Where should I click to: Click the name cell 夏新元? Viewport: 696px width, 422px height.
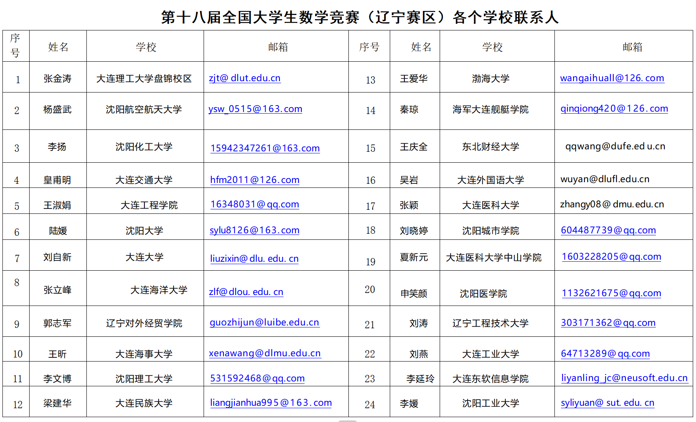[414, 258]
